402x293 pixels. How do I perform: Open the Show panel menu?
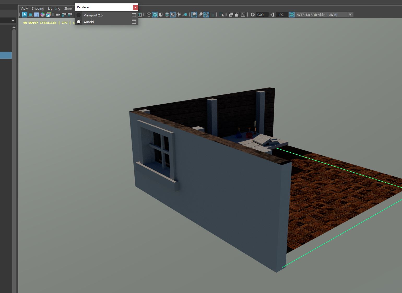pyautogui.click(x=68, y=8)
